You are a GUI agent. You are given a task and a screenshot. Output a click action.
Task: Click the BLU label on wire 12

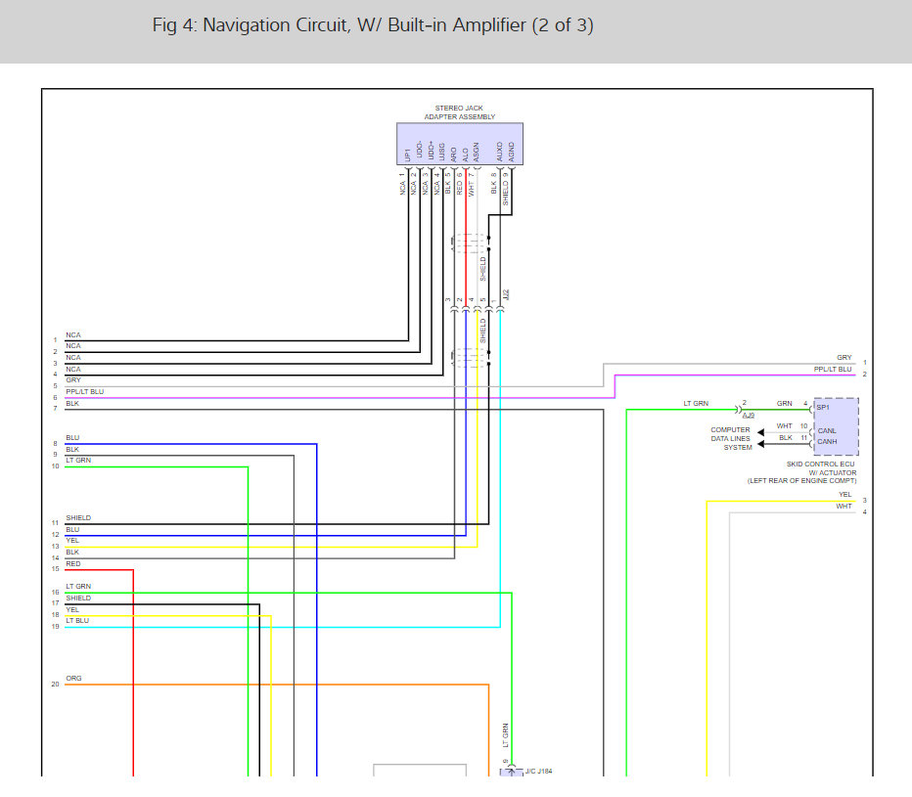tap(72, 530)
